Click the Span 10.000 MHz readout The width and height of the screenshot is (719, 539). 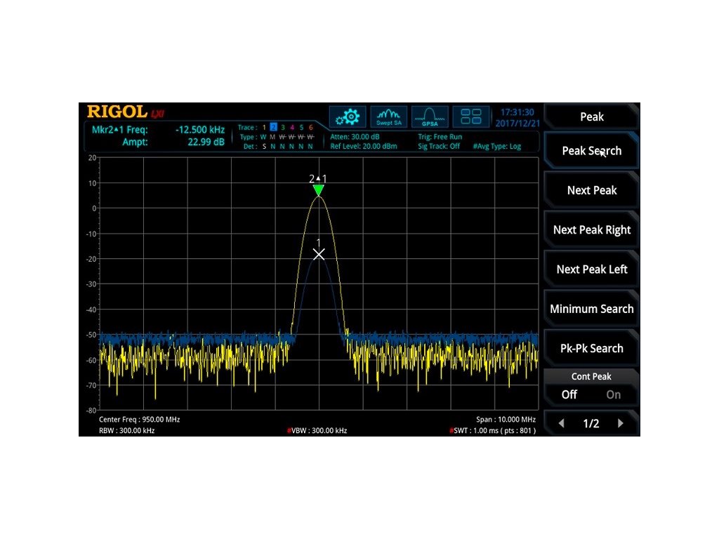(x=506, y=420)
